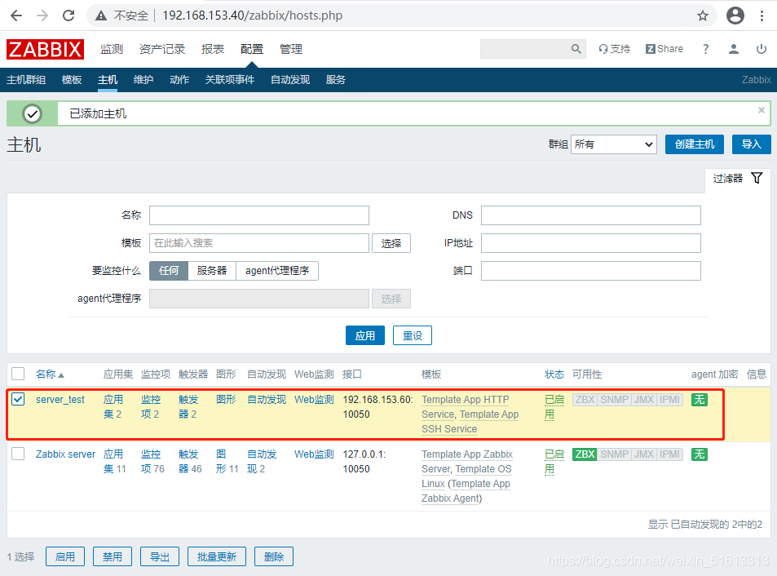Click the IPMI badge for Zabbix server

670,454
